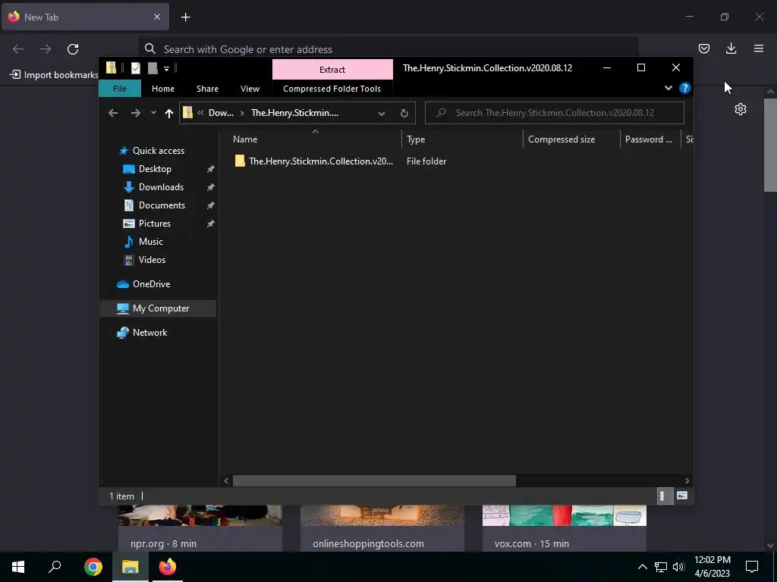777x582 pixels.
Task: Click the Firefox address bar
Action: [388, 49]
